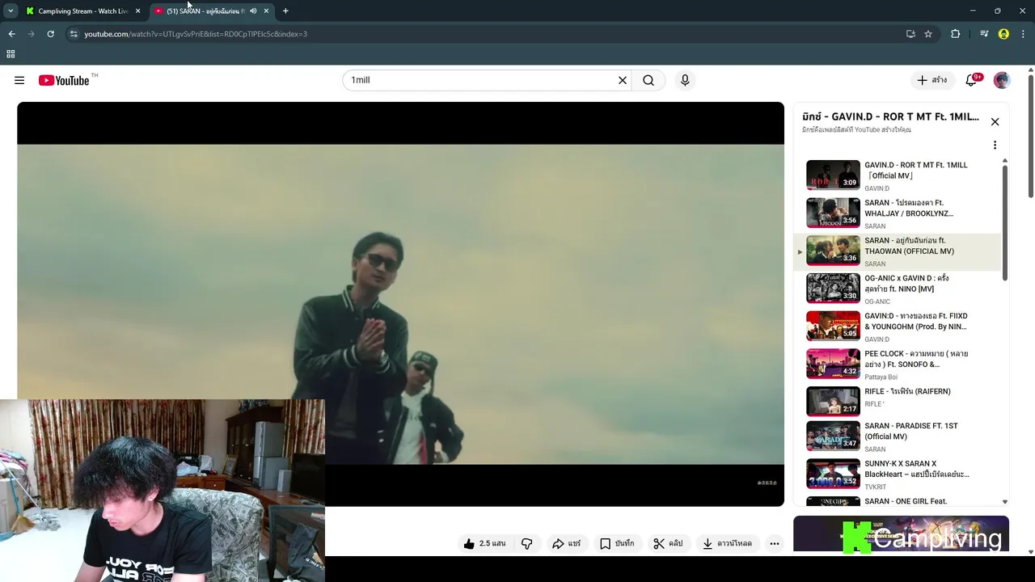Open OG-ANIC x GAVIN D playlist item
1035x582 pixels.
[x=898, y=289]
